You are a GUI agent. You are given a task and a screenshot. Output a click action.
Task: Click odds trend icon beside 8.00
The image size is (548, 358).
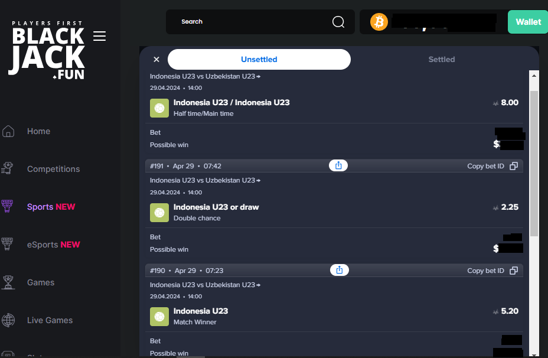(495, 103)
